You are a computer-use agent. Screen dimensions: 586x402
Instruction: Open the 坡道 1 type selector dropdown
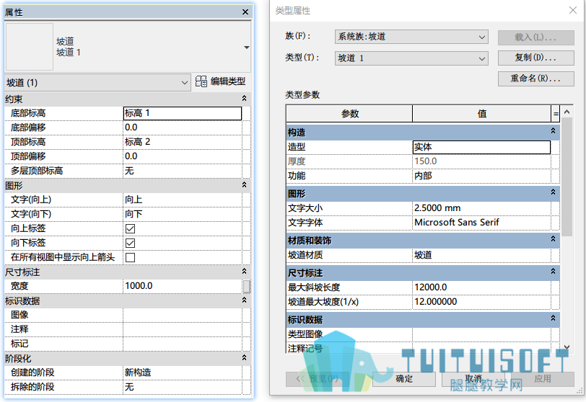(246, 48)
